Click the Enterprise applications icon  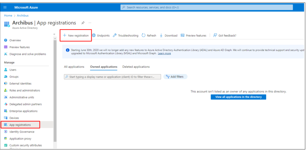pos(6,111)
